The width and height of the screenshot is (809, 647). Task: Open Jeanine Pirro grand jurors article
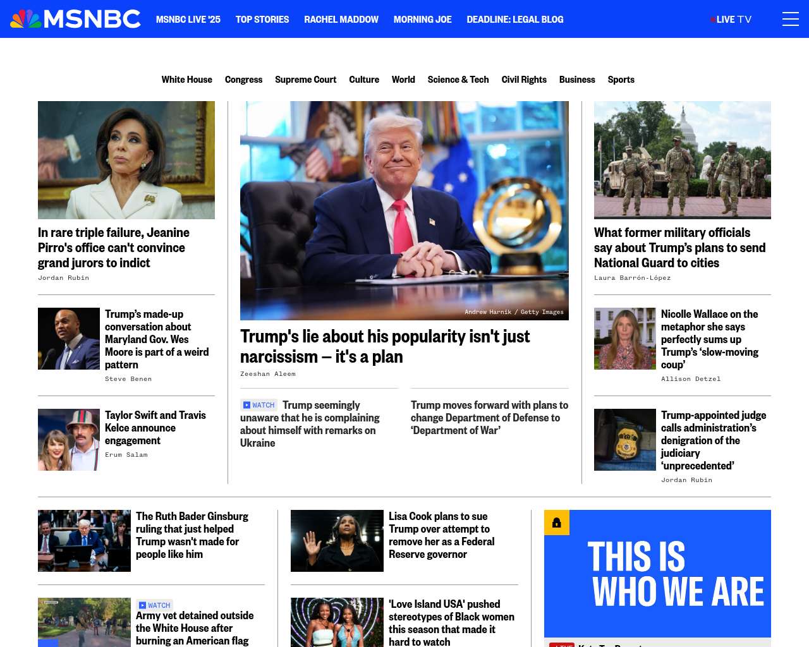coord(114,248)
